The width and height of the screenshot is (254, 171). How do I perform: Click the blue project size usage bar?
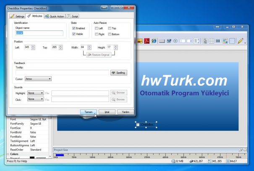(x=60, y=155)
